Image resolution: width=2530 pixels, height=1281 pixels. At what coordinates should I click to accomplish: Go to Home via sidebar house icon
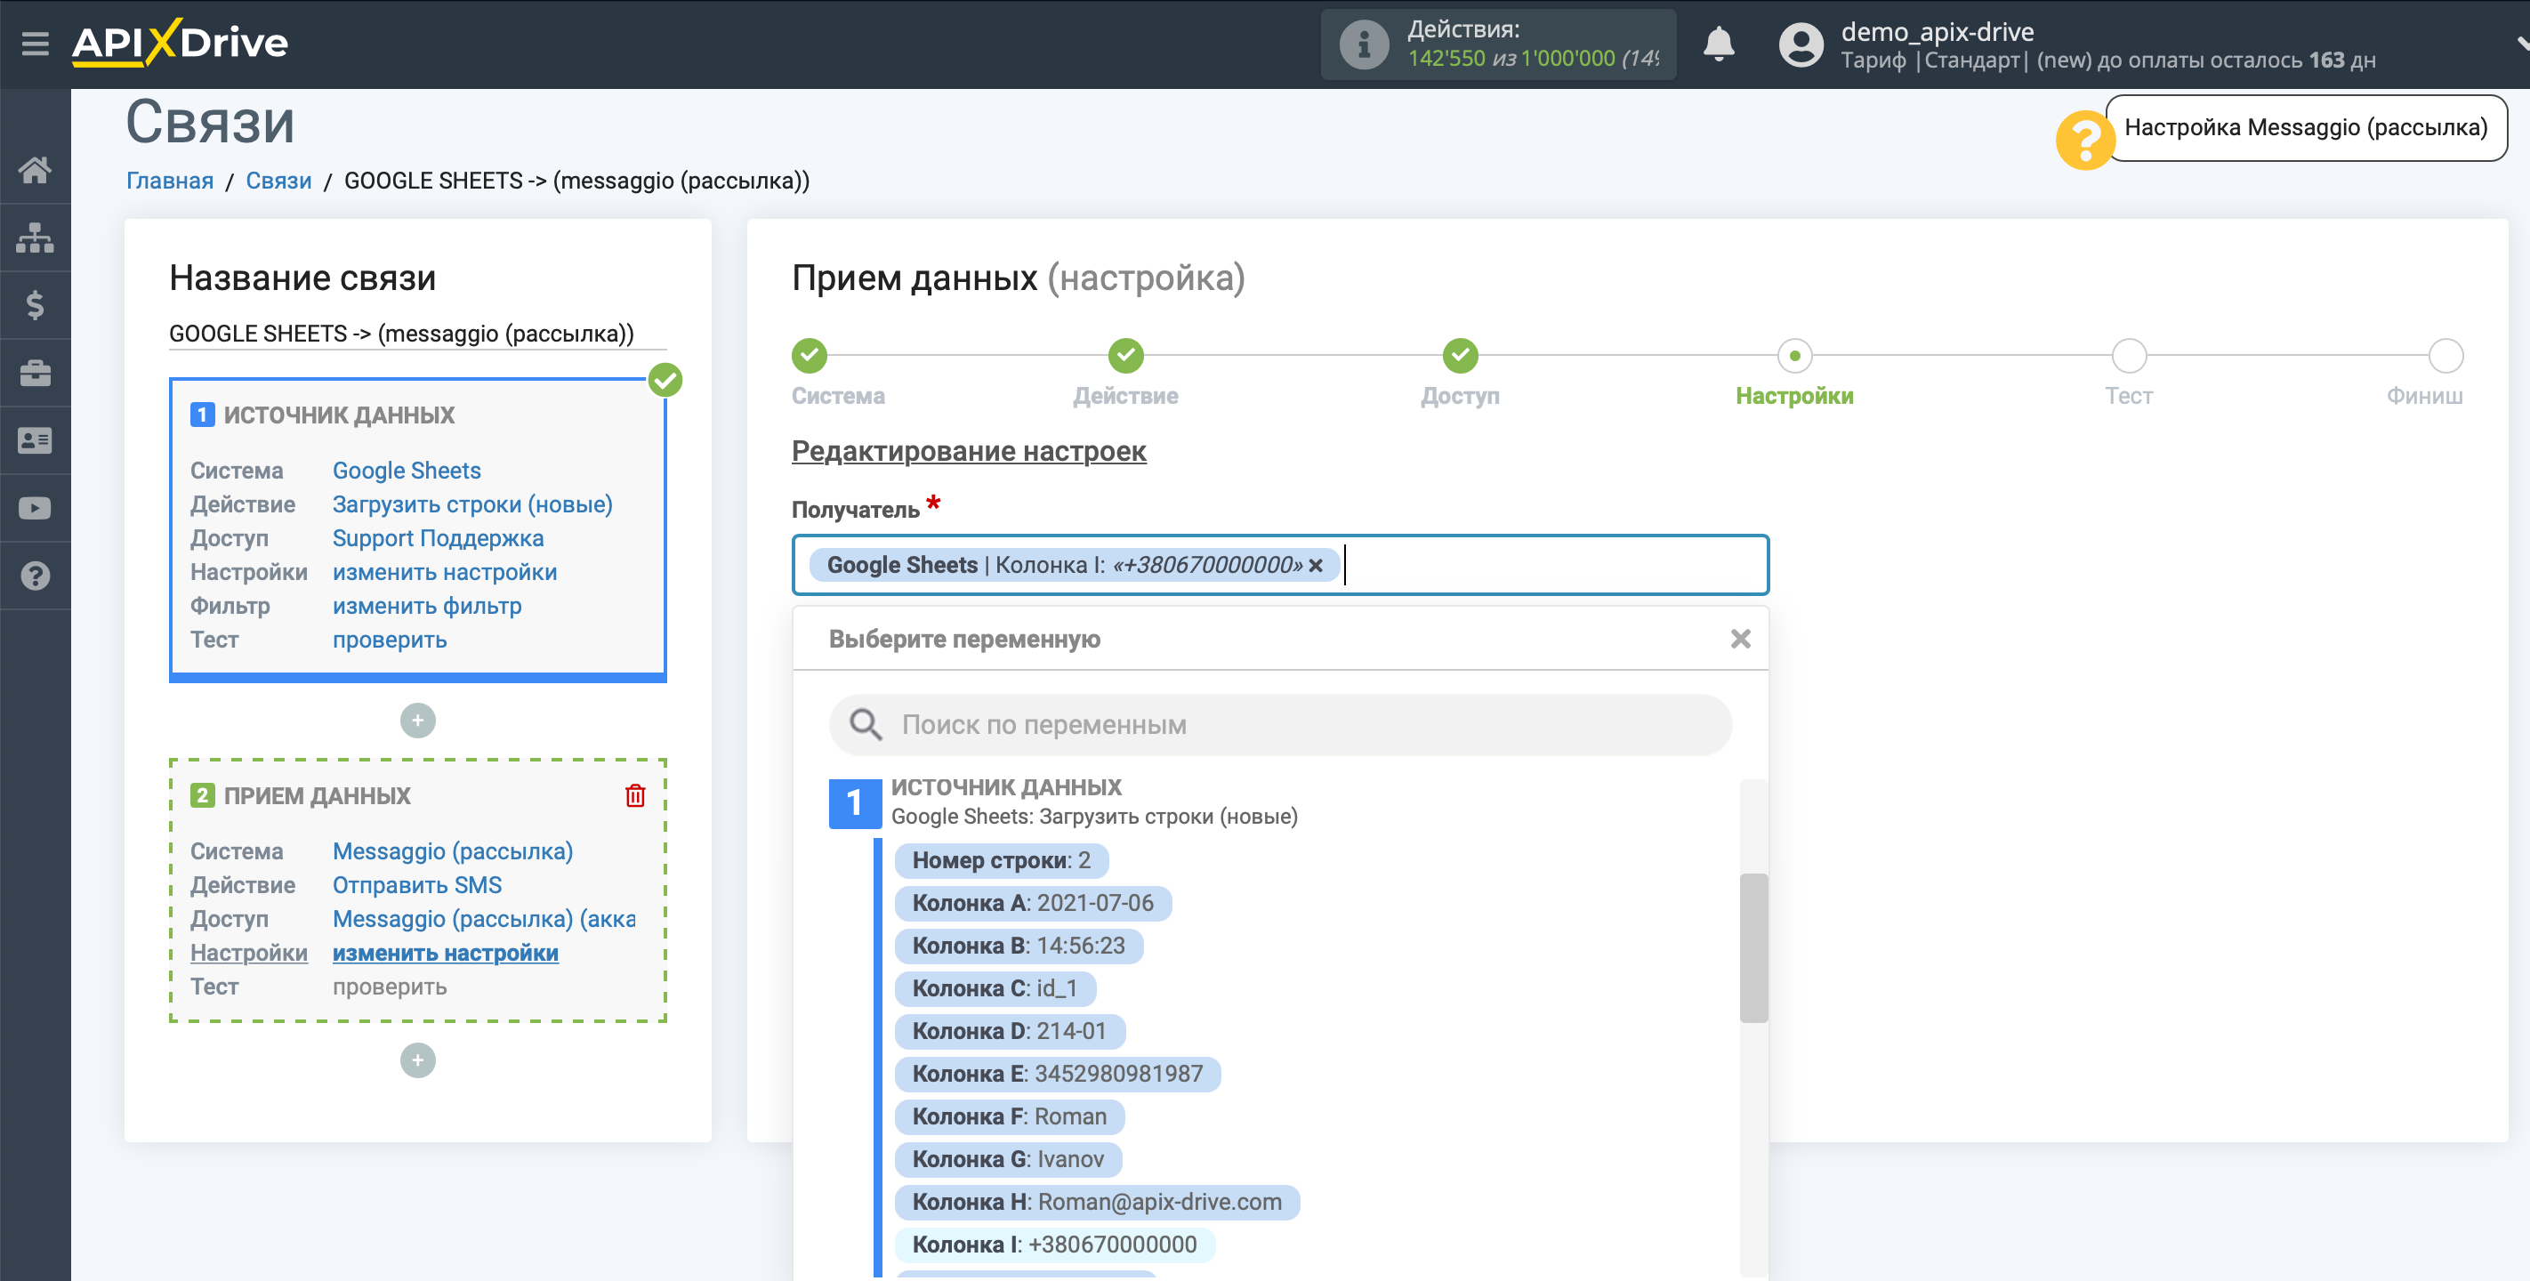(36, 170)
